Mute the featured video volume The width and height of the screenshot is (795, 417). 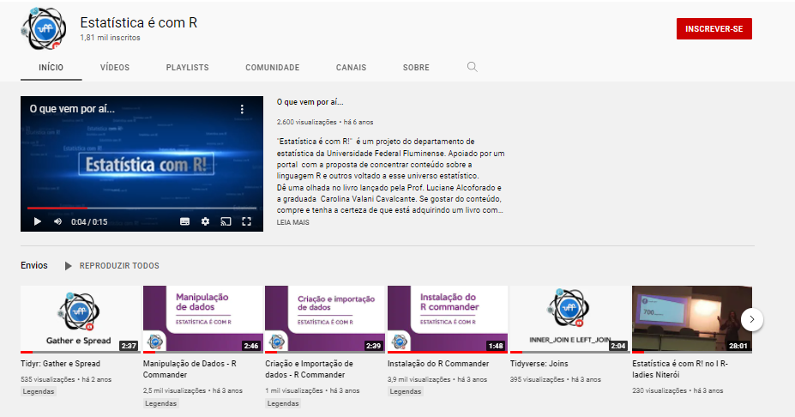click(57, 221)
